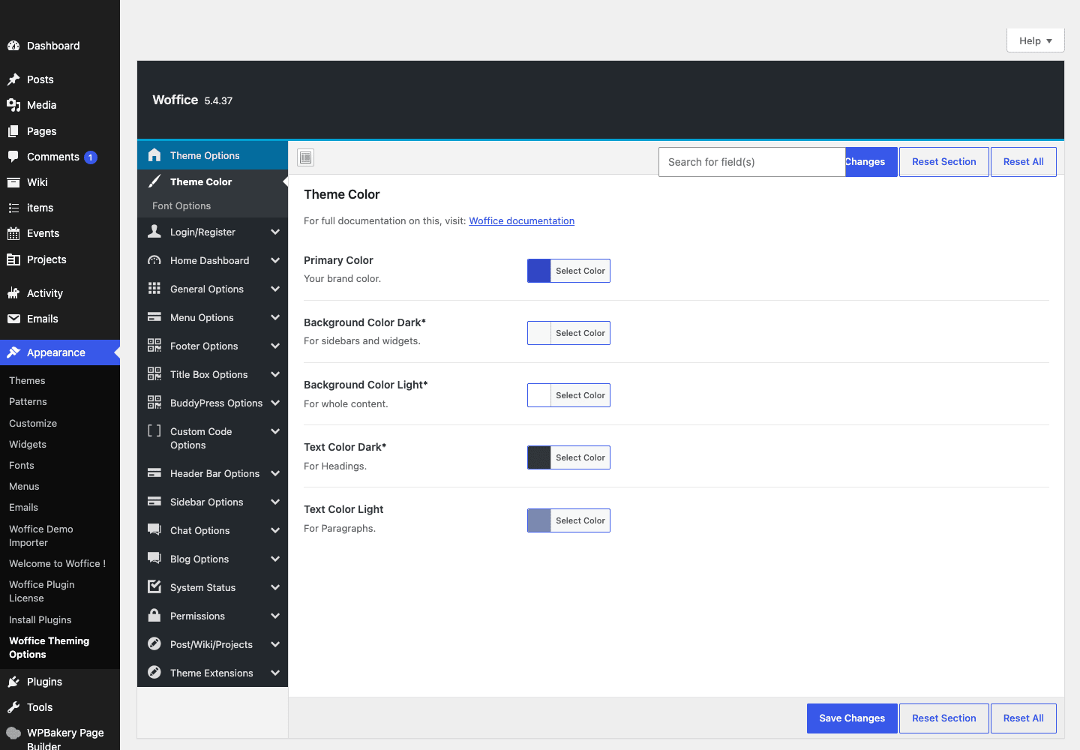
Task: Click the Emails envelope icon
Action: pos(13,319)
